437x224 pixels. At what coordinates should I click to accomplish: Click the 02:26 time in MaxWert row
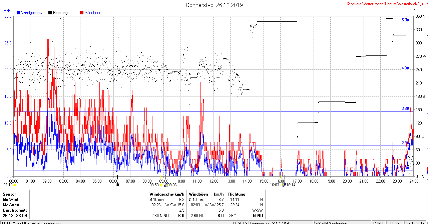click(x=156, y=205)
